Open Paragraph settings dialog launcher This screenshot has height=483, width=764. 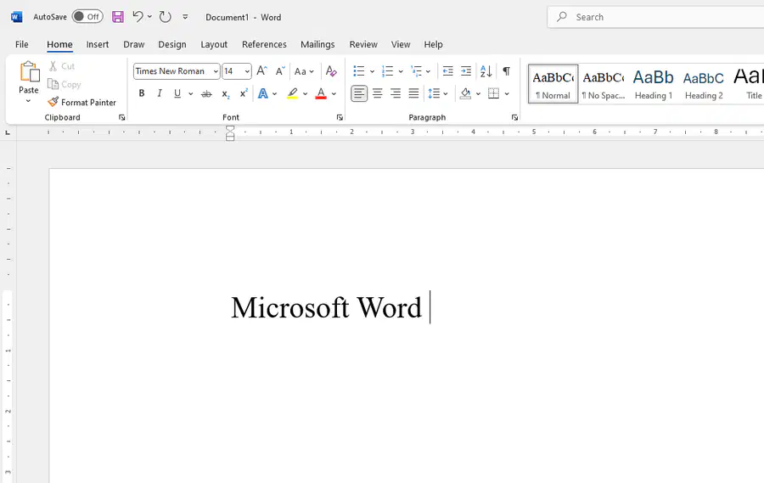pos(514,117)
